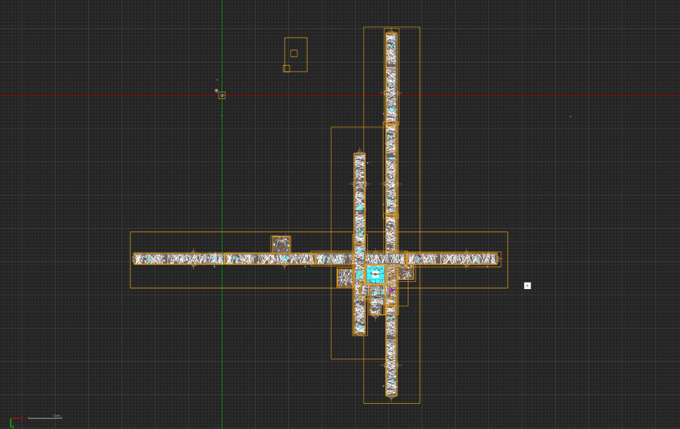This screenshot has width=680, height=429.
Task: Click the bottom end of the tallest vertical corridor
Action: (x=391, y=393)
